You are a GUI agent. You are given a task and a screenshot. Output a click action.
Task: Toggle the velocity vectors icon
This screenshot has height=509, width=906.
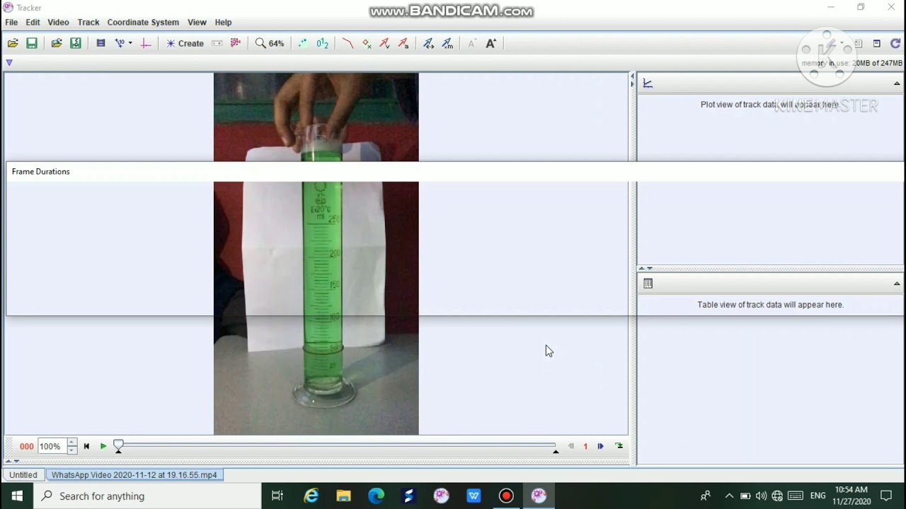[384, 43]
